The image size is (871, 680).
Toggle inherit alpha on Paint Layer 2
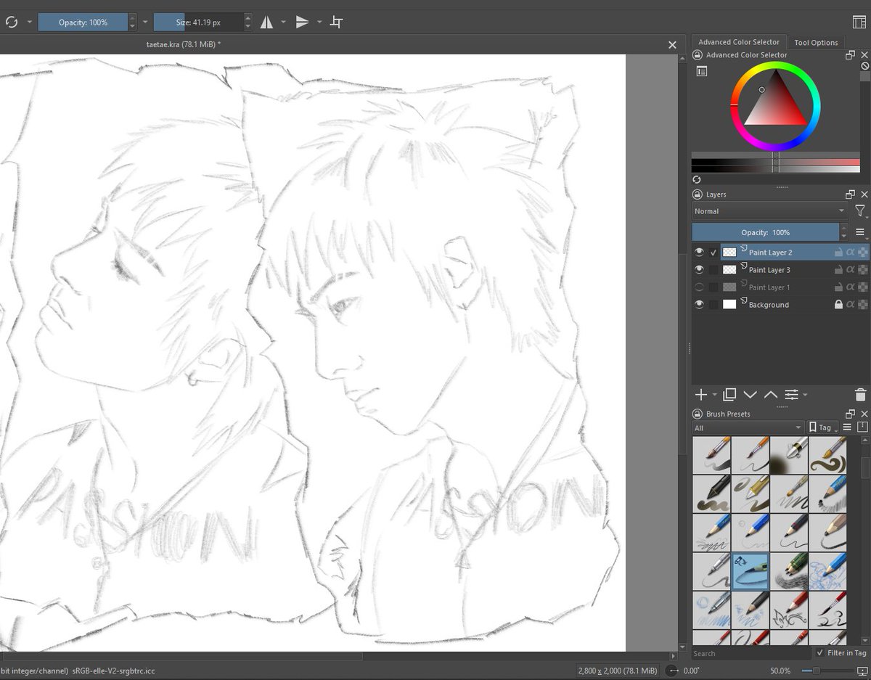850,253
